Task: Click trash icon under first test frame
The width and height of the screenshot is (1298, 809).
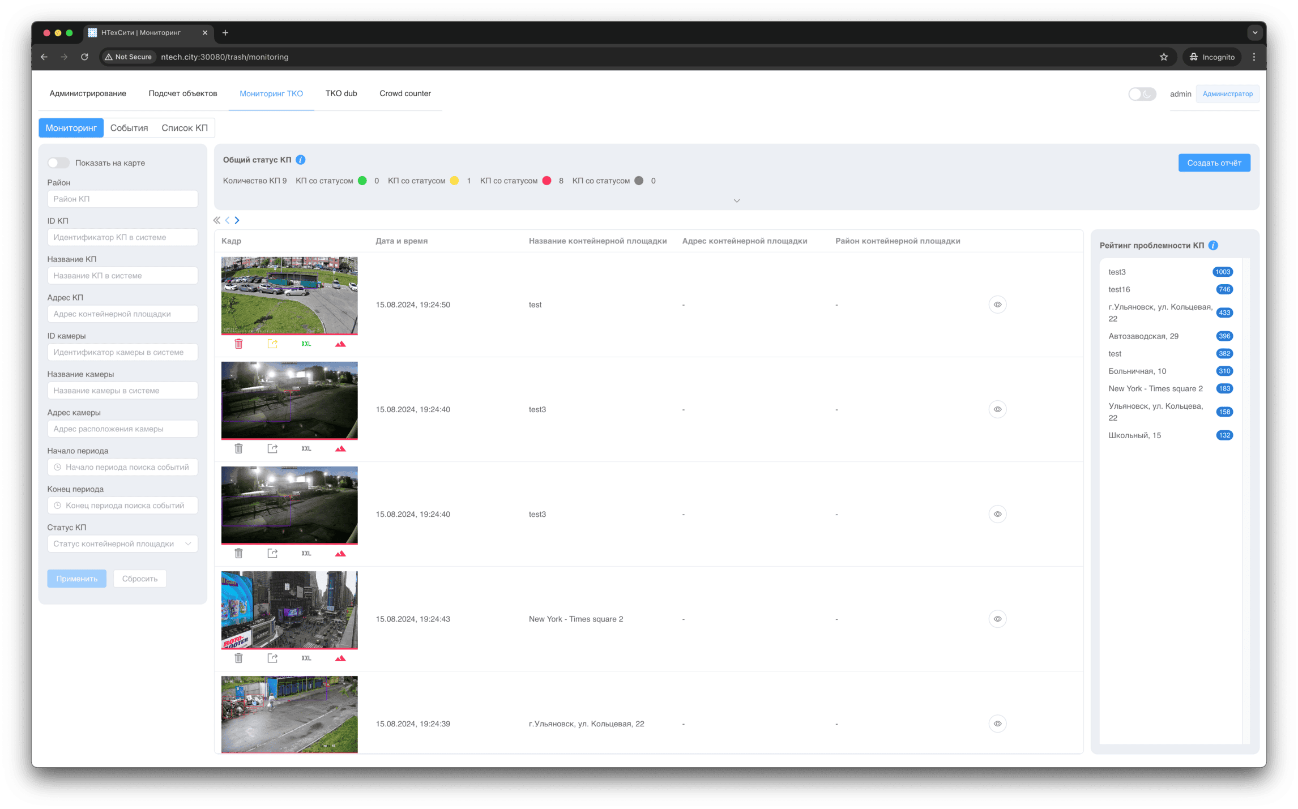Action: point(238,344)
